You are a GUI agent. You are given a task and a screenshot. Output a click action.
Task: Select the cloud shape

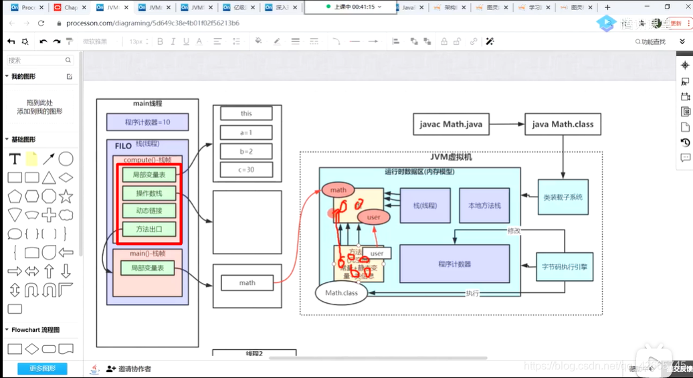point(66,215)
